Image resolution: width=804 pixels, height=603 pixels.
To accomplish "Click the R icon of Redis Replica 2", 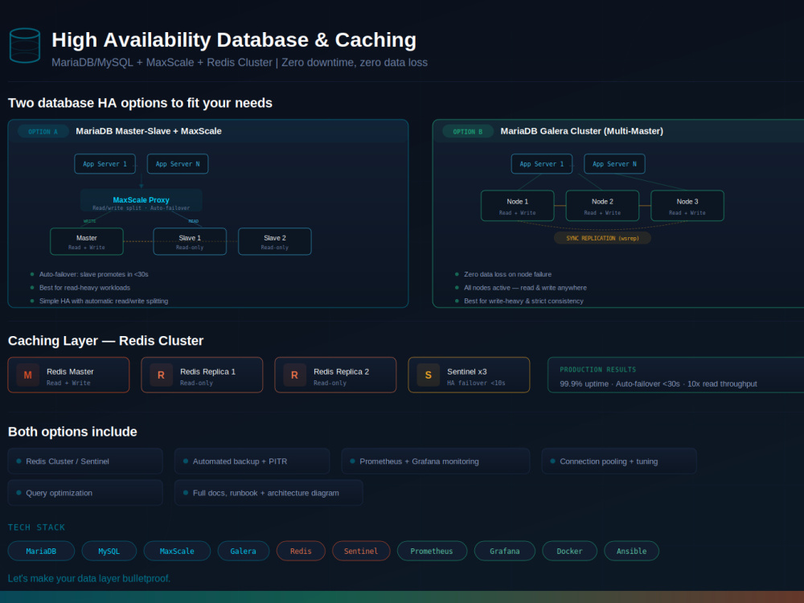I will [x=294, y=375].
